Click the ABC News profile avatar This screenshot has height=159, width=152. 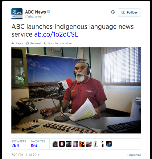[x=17, y=14]
